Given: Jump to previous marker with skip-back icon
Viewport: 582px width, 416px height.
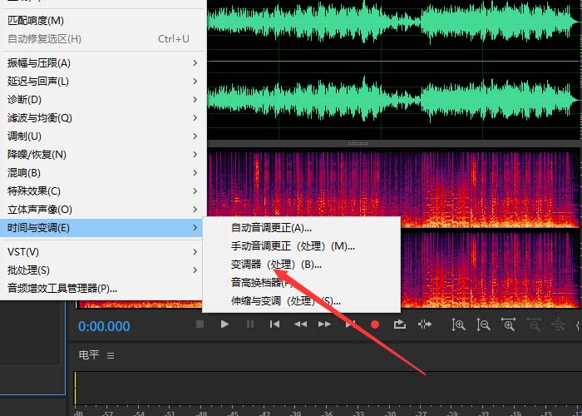Looking at the screenshot, I should tap(274, 324).
